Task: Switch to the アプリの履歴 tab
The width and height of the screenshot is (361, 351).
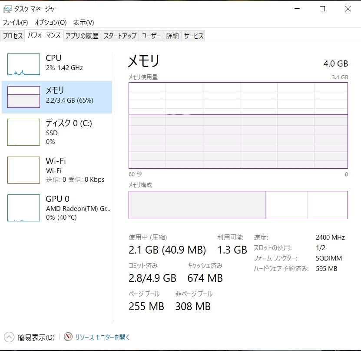Action: click(x=82, y=36)
